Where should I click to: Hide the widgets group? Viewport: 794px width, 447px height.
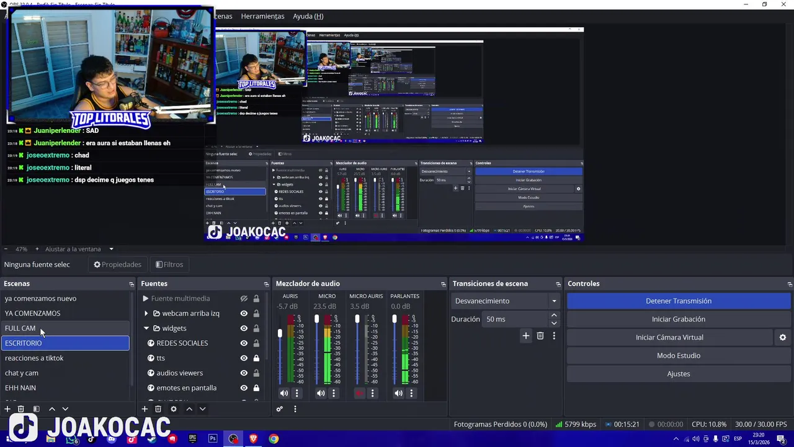coord(244,328)
